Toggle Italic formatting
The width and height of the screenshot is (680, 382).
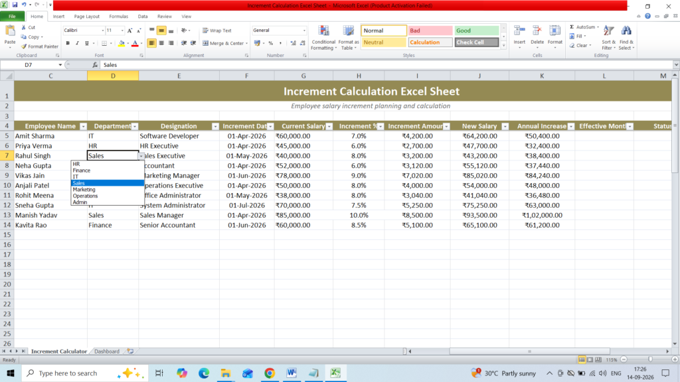[77, 43]
